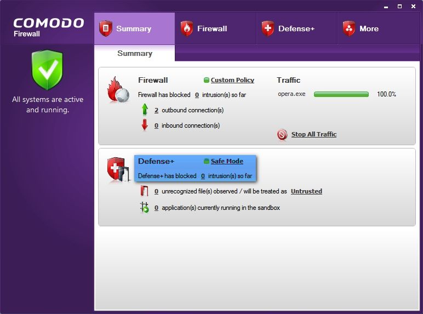
Task: Switch to the Firewall tab
Action: (215, 28)
